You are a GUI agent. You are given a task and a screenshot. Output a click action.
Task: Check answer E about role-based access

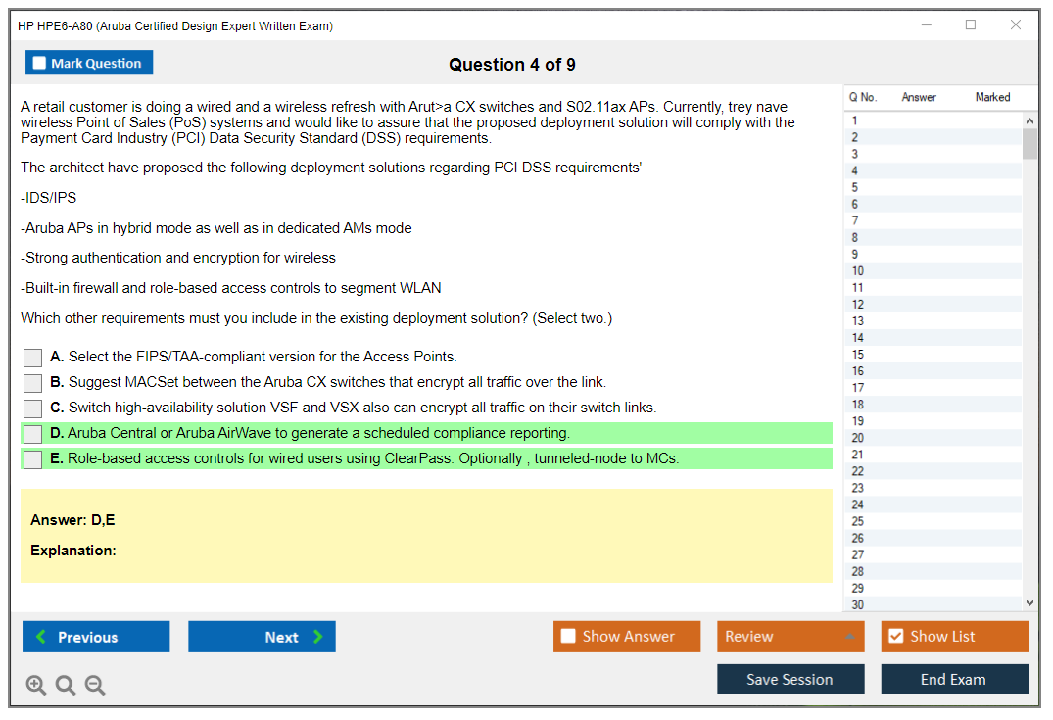[33, 459]
